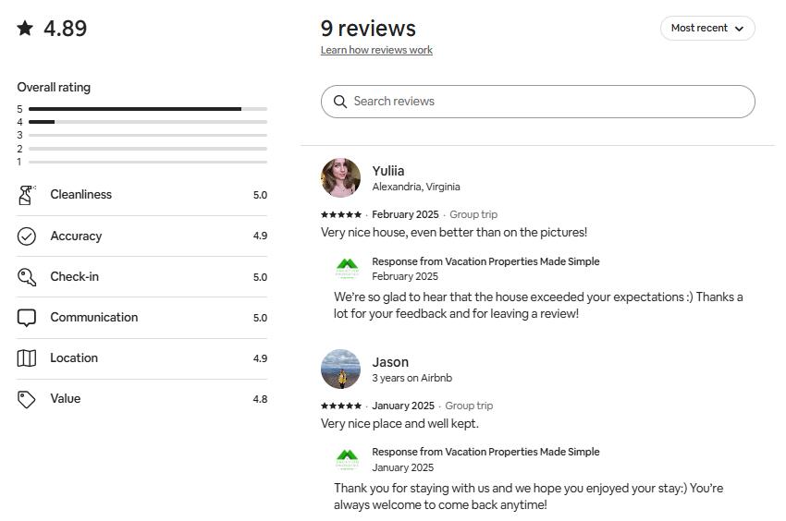This screenshot has height=521, width=786.
Task: Open Yuliia's profile photo
Action: (340, 177)
